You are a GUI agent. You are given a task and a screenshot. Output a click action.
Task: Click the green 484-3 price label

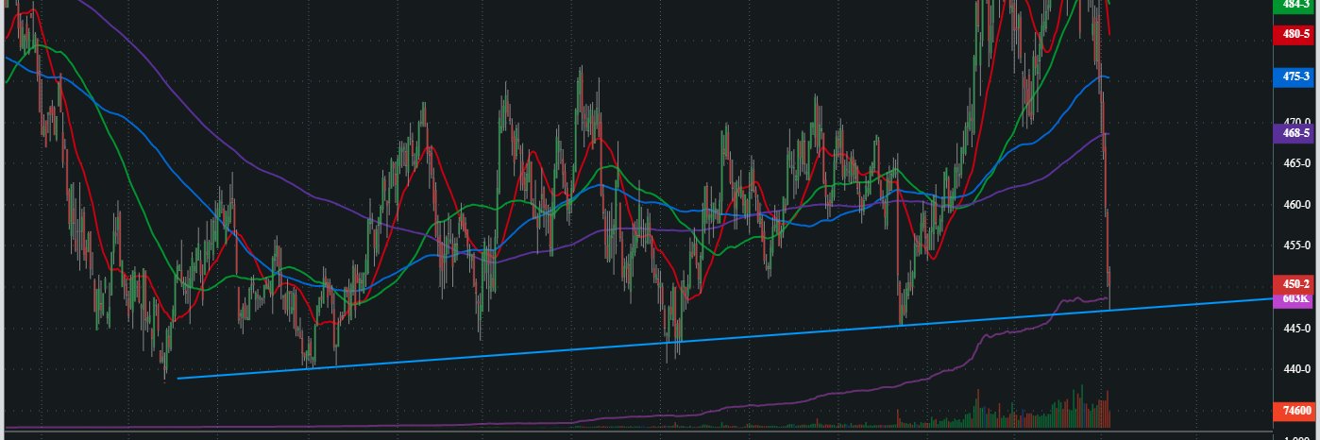pyautogui.click(x=1293, y=6)
